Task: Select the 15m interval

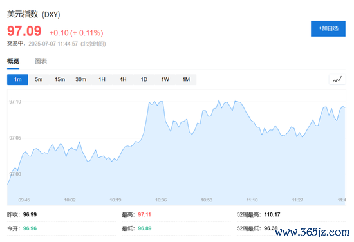Action: click(x=60, y=79)
